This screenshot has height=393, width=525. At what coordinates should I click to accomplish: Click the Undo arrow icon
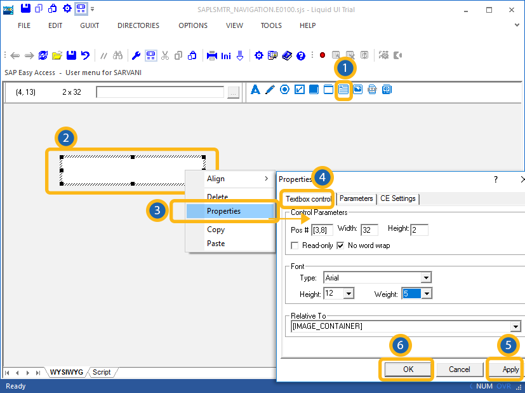coord(85,56)
